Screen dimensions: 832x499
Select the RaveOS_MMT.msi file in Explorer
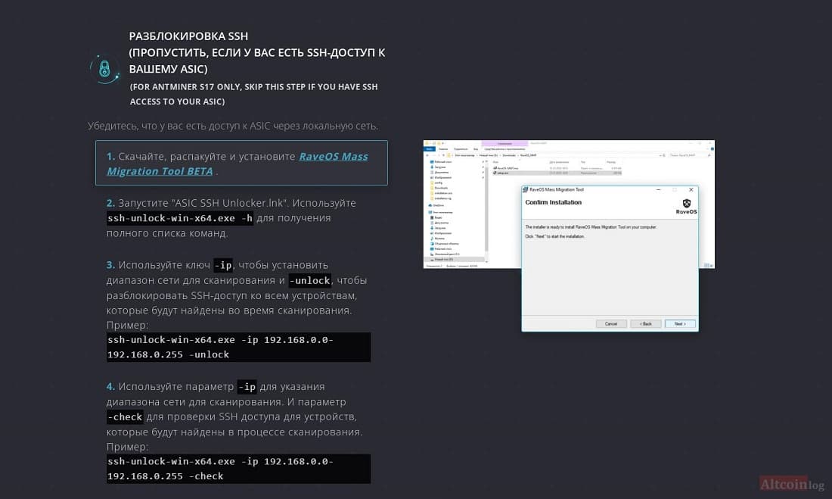pyautogui.click(x=557, y=168)
